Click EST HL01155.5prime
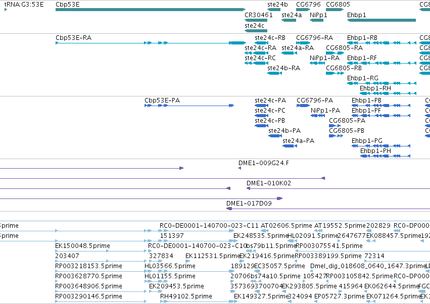This screenshot has width=430, height=304. [156, 281]
